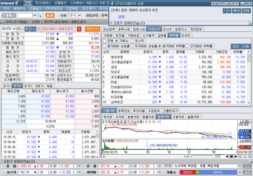Zoom out the chart with magnifier minus
The width and height of the screenshot is (253, 176).
pos(245,156)
